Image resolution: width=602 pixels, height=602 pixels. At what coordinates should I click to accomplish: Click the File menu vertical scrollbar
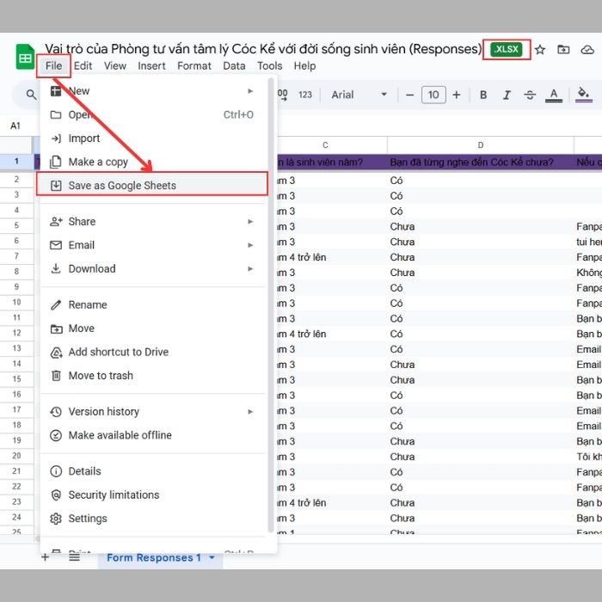[271, 305]
